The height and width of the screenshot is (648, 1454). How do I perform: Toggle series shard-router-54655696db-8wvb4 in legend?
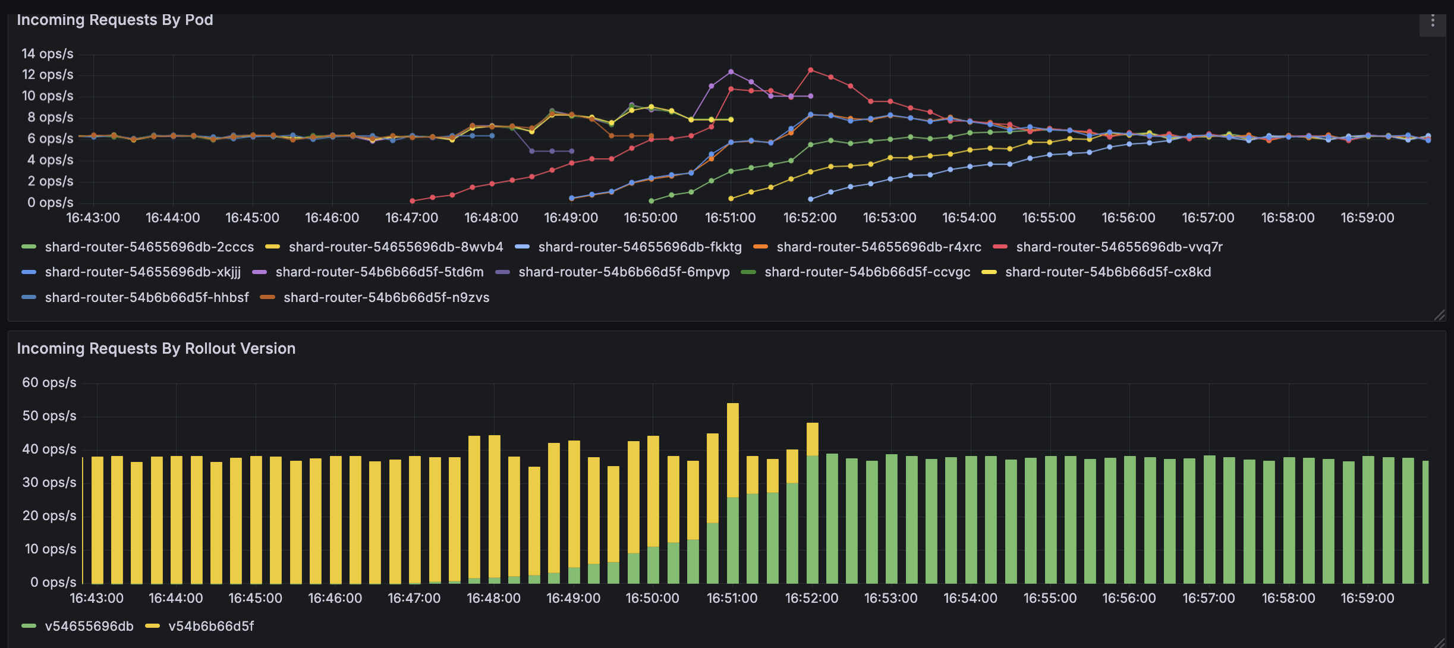click(395, 247)
